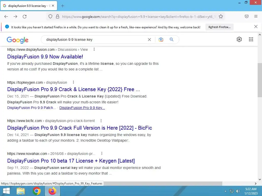The image size is (262, 196).
Task: Open the 'DisplayFusion Pro 9.9 Patch...' sublink
Action: (x=31, y=108)
